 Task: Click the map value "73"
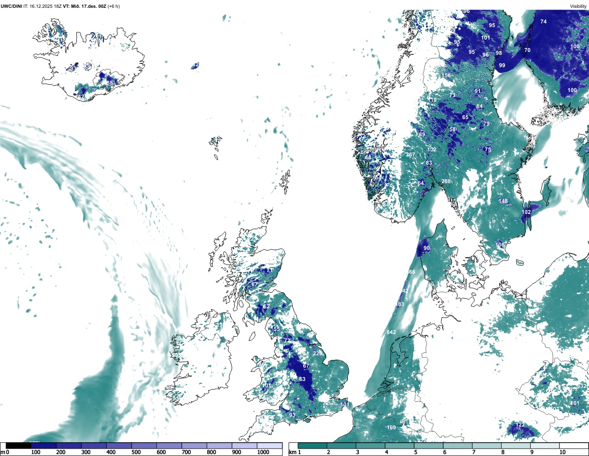453,95
